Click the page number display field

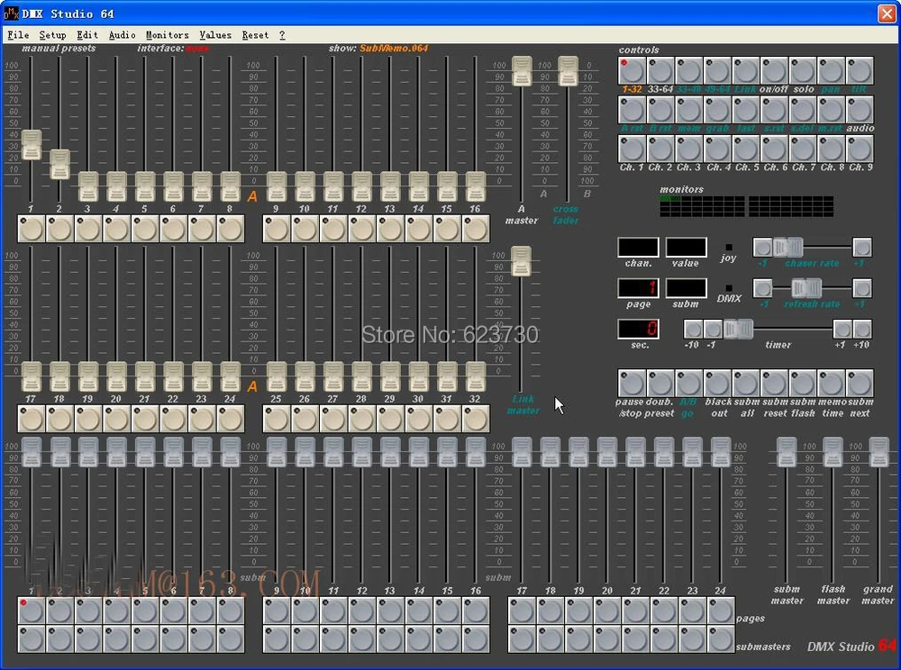[x=637, y=288]
